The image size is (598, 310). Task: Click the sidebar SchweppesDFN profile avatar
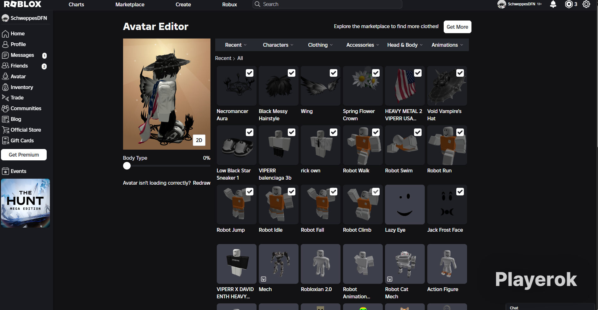tap(5, 18)
